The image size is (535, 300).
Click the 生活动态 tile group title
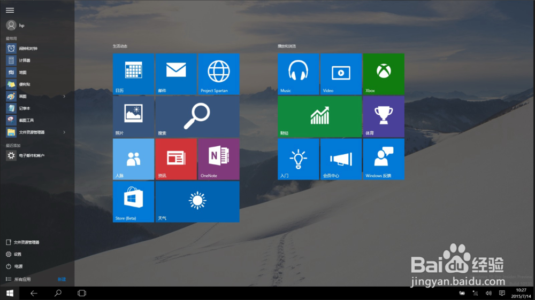click(120, 46)
